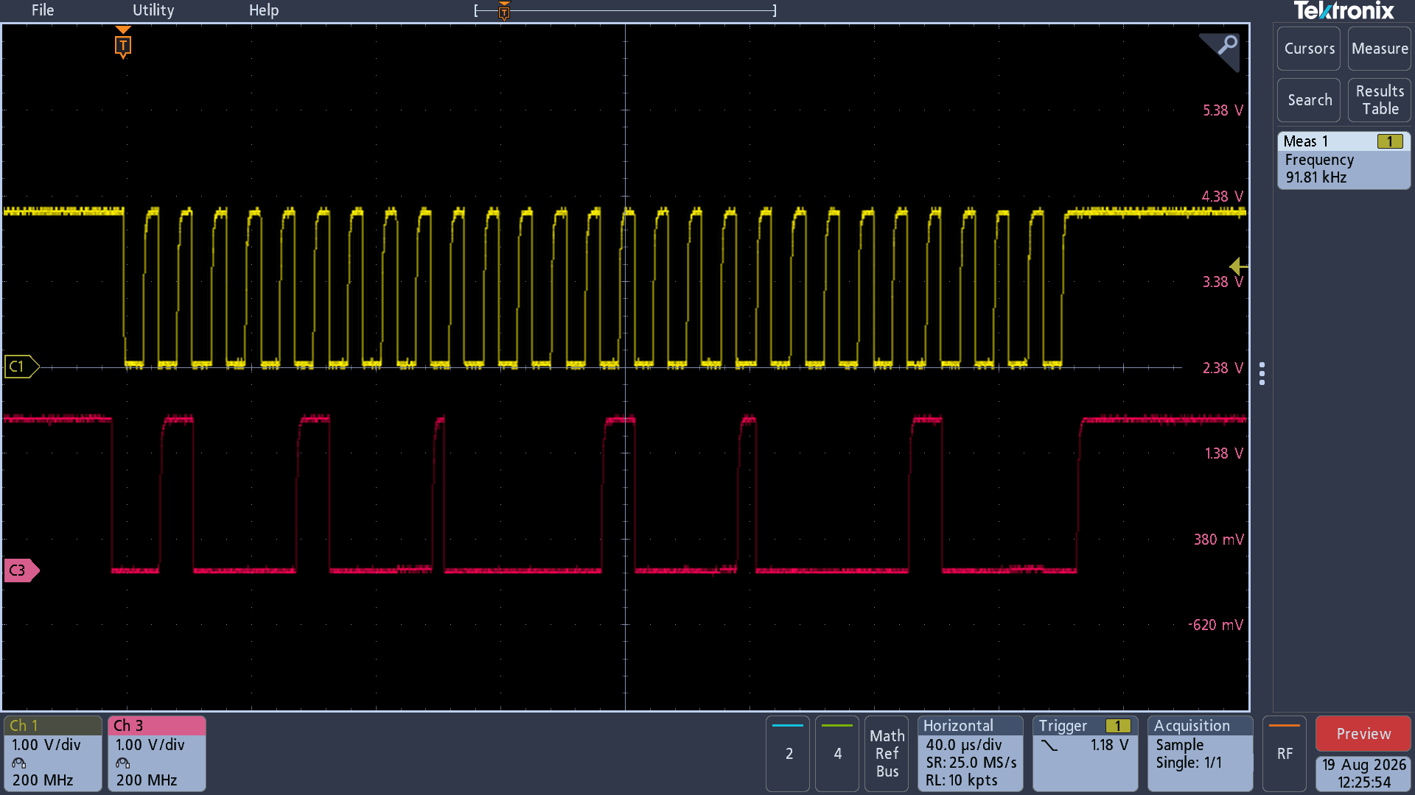Click the falling edge slope icon in Trigger
This screenshot has height=795, width=1415.
tap(1049, 745)
